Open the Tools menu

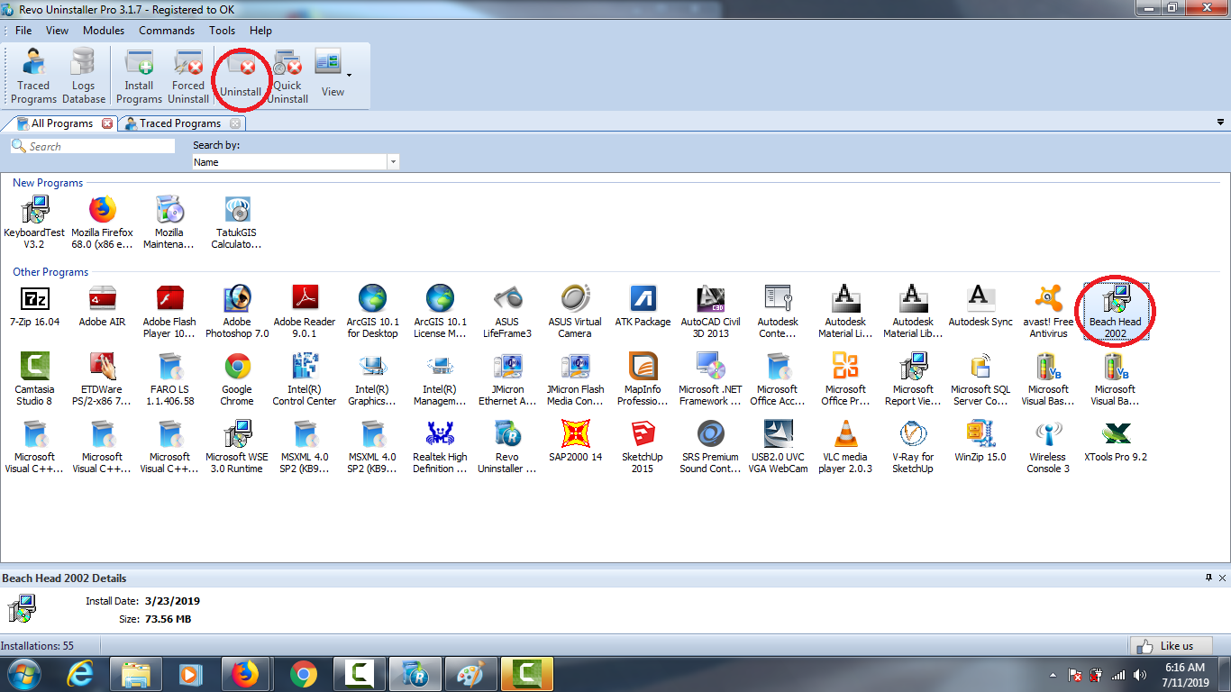222,31
